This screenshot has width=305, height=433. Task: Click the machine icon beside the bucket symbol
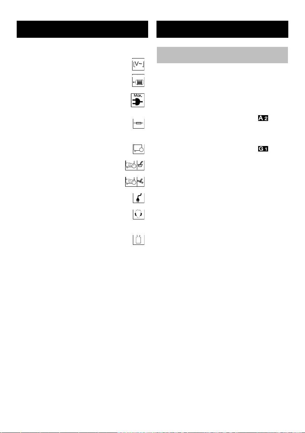tap(131, 165)
